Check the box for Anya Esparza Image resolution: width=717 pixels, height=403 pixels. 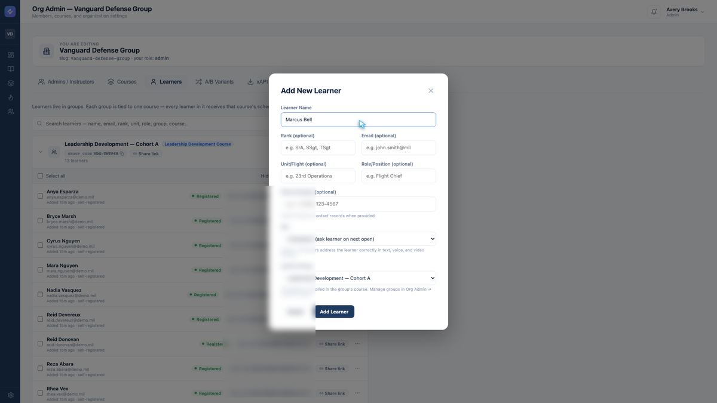tap(40, 196)
